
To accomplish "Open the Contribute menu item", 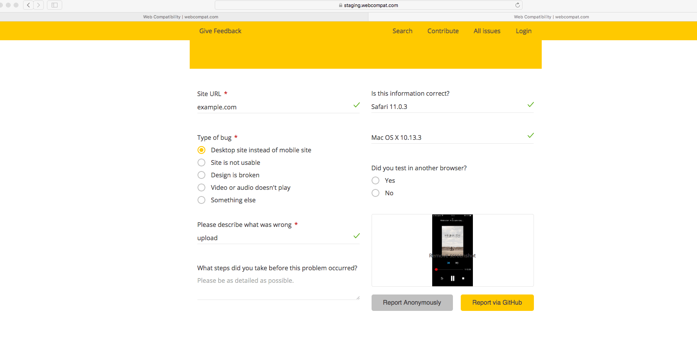I will pyautogui.click(x=443, y=31).
